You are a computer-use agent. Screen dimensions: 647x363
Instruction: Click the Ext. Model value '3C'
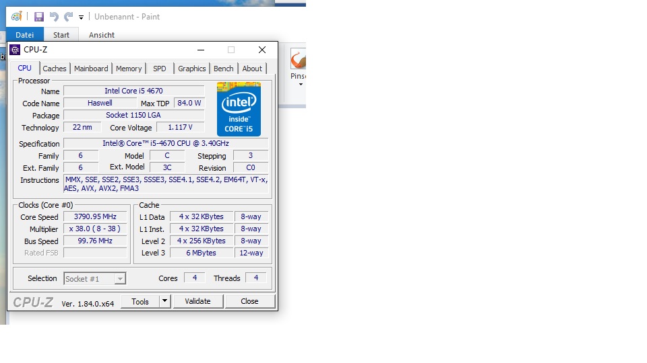coord(167,167)
